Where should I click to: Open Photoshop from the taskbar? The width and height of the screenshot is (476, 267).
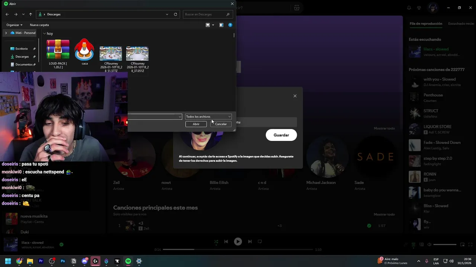[63, 261]
